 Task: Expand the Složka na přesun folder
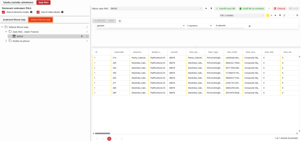6,41
